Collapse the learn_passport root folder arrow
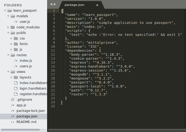Image resolution: width=186 pixels, height=132 pixels. (5, 11)
